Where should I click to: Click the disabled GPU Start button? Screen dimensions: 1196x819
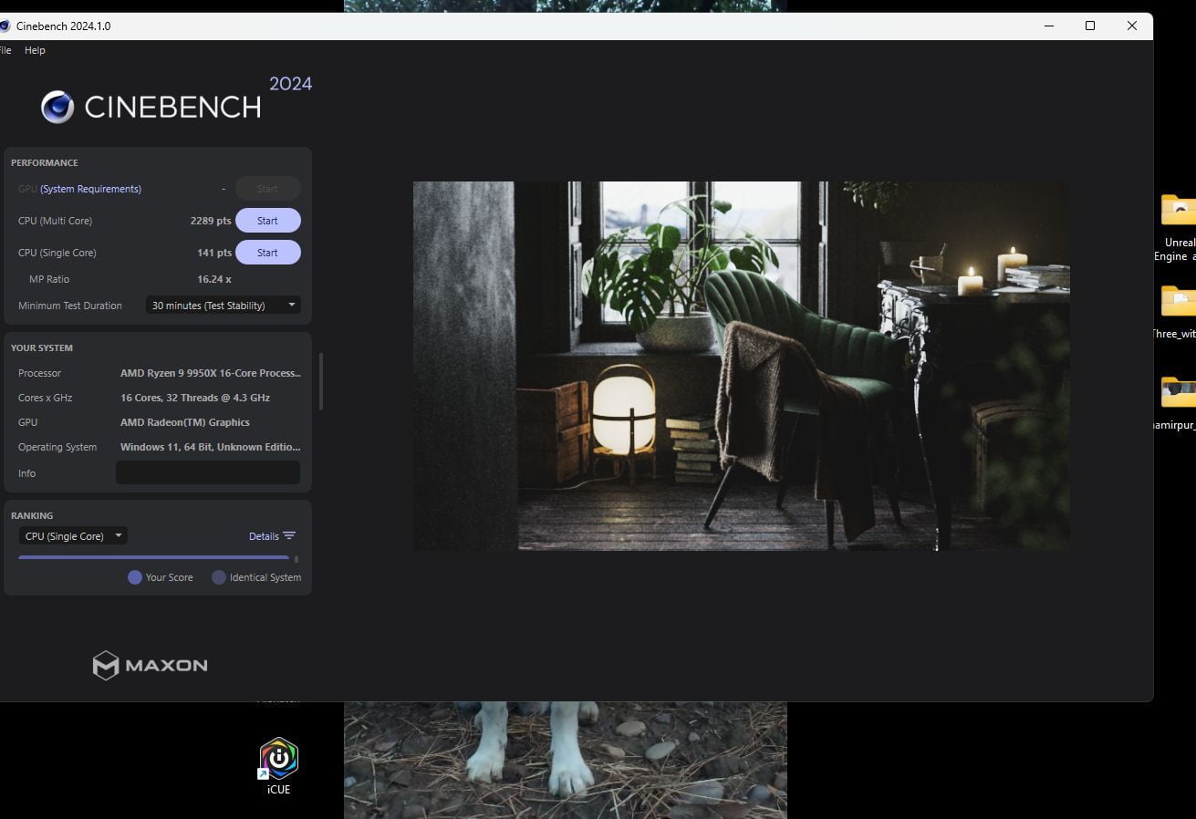[x=267, y=189]
